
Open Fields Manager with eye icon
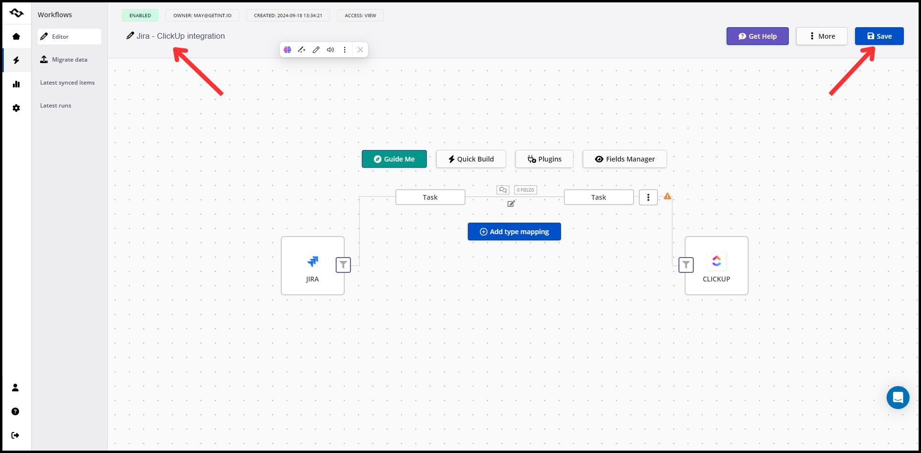pyautogui.click(x=625, y=159)
